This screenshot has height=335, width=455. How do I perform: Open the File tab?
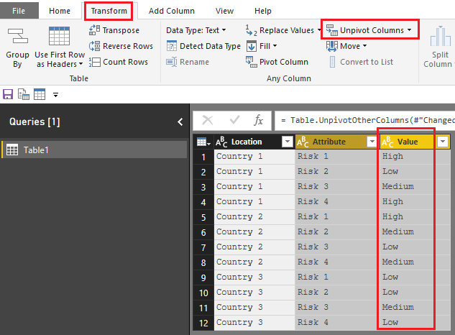click(19, 11)
